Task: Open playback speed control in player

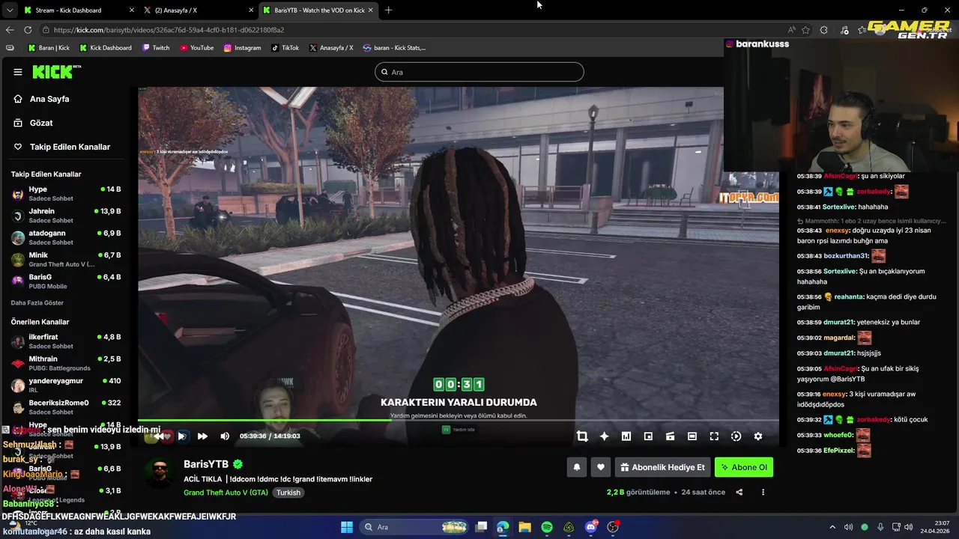Action: (x=736, y=436)
